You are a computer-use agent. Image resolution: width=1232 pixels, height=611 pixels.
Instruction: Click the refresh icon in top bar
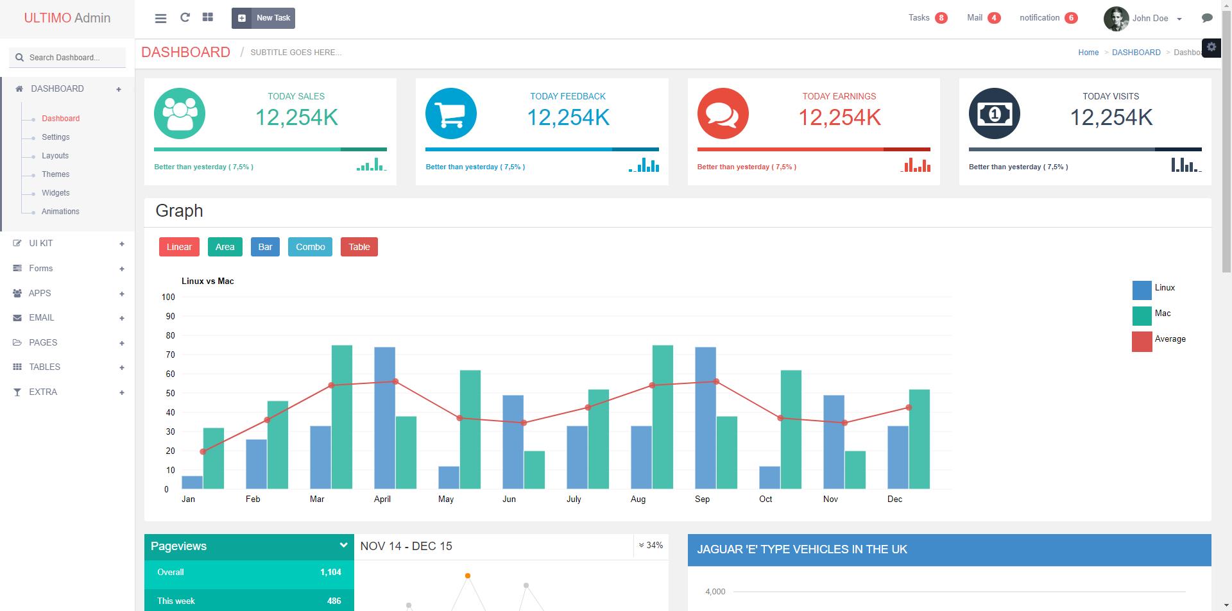point(185,17)
